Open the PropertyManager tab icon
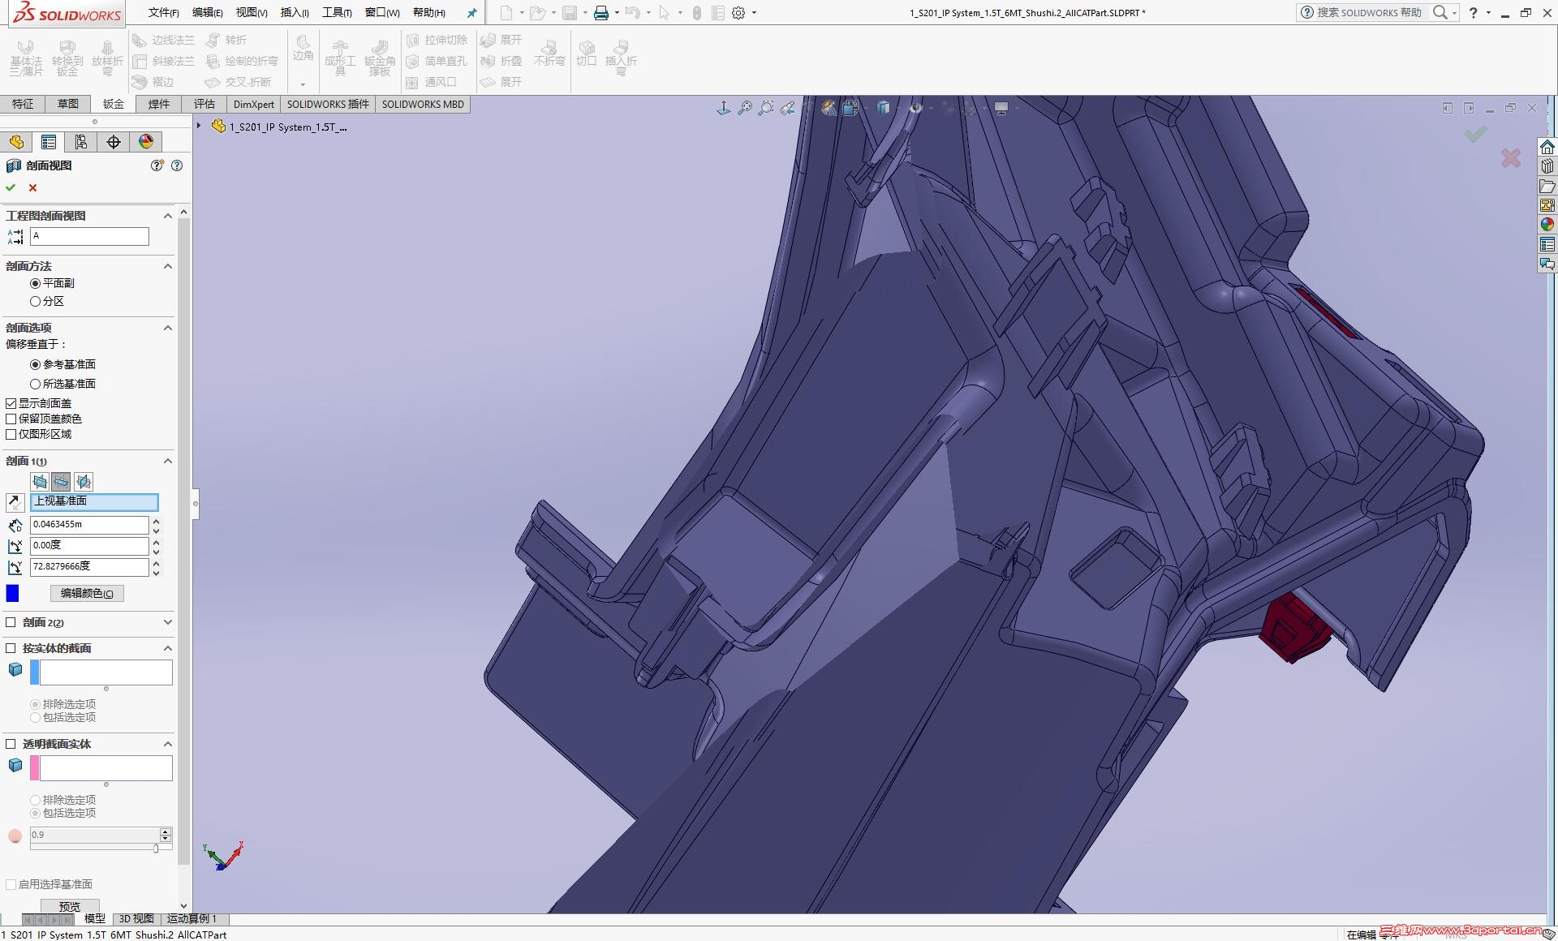Viewport: 1558px width, 941px height. tap(49, 142)
